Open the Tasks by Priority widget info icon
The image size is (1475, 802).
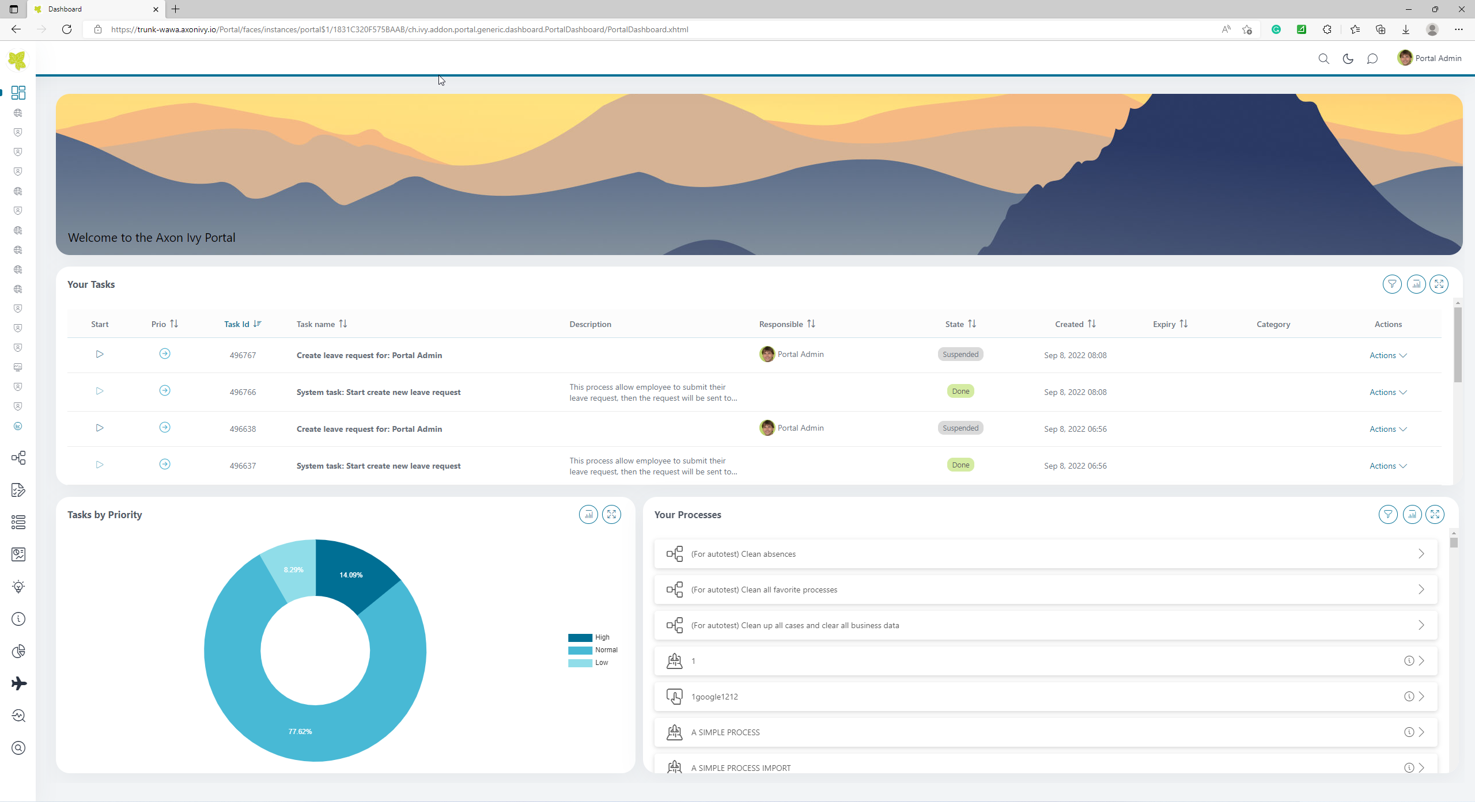pos(588,514)
